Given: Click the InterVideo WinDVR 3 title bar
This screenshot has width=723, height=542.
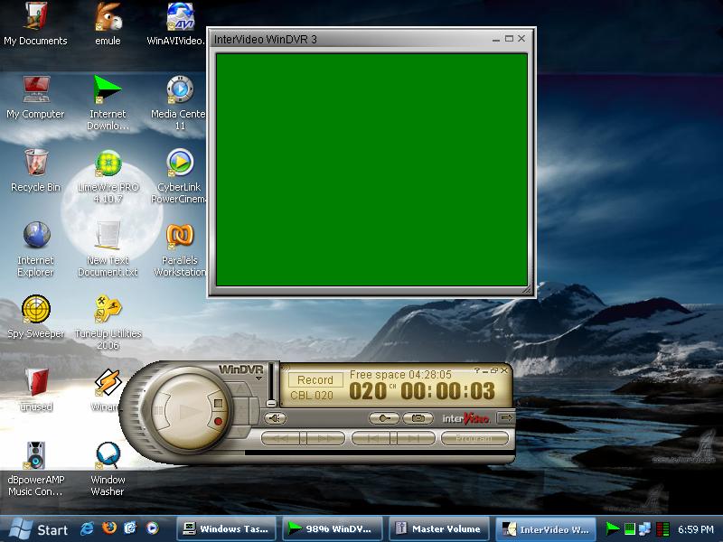Looking at the screenshot, I should click(x=351, y=39).
